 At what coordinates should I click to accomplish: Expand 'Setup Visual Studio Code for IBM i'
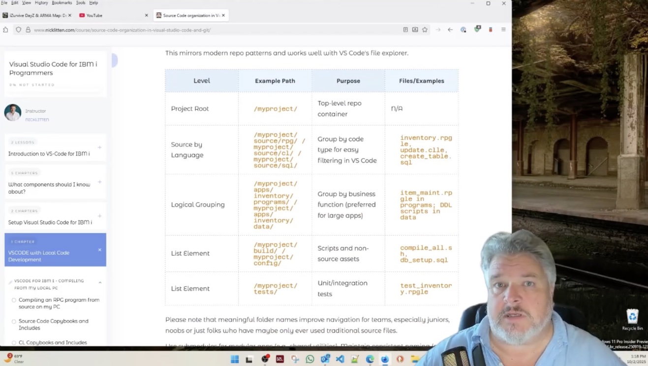[x=99, y=216]
